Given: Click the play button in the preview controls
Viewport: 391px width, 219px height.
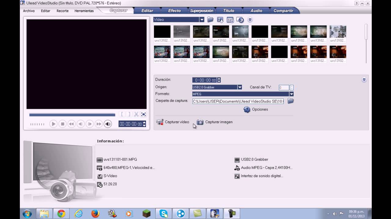Looking at the screenshot, I should [53, 124].
